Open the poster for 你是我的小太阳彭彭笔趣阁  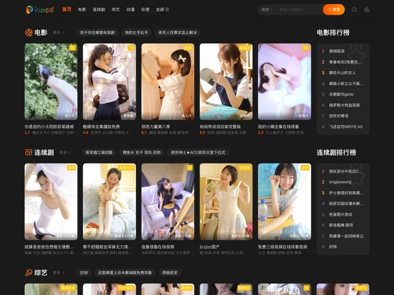coord(51,81)
